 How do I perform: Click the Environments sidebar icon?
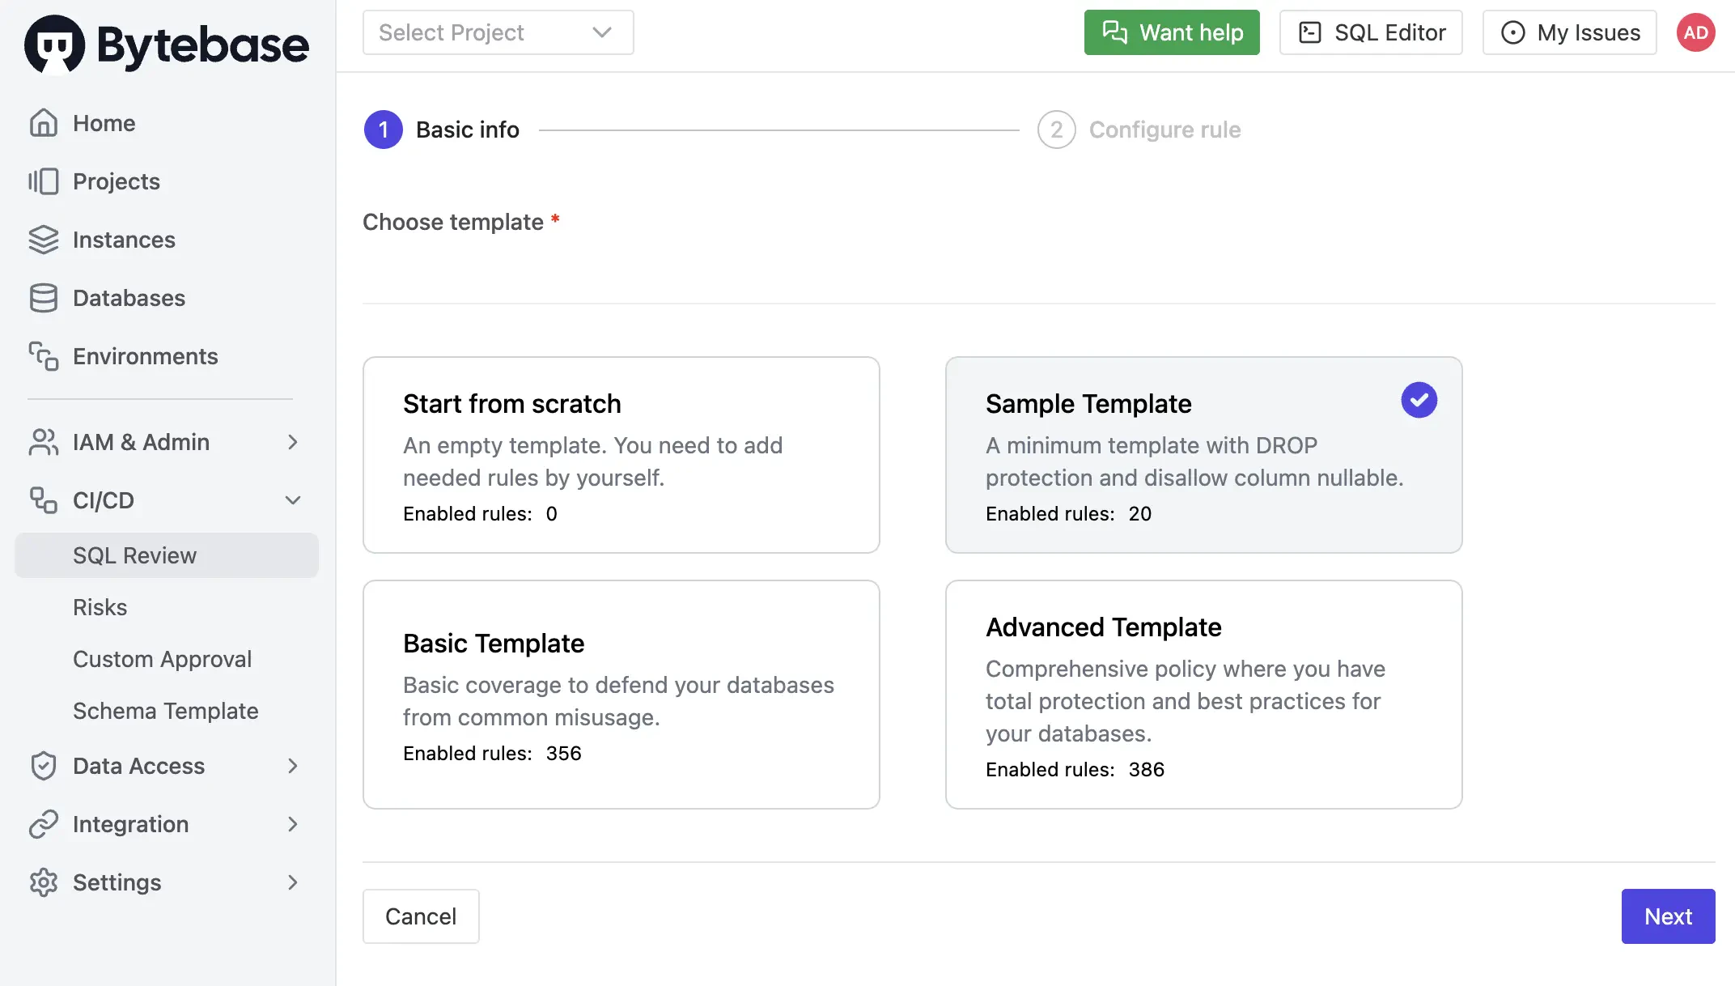[44, 356]
